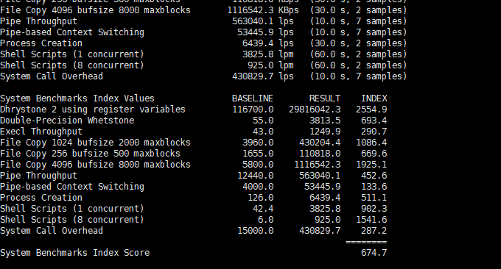501x269 pixels.
Task: Select the "3825.8 lpm" Shell Scripts measurement
Action: (268, 54)
